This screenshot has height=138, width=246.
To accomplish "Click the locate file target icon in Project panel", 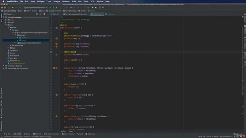I will [x=37, y=14].
